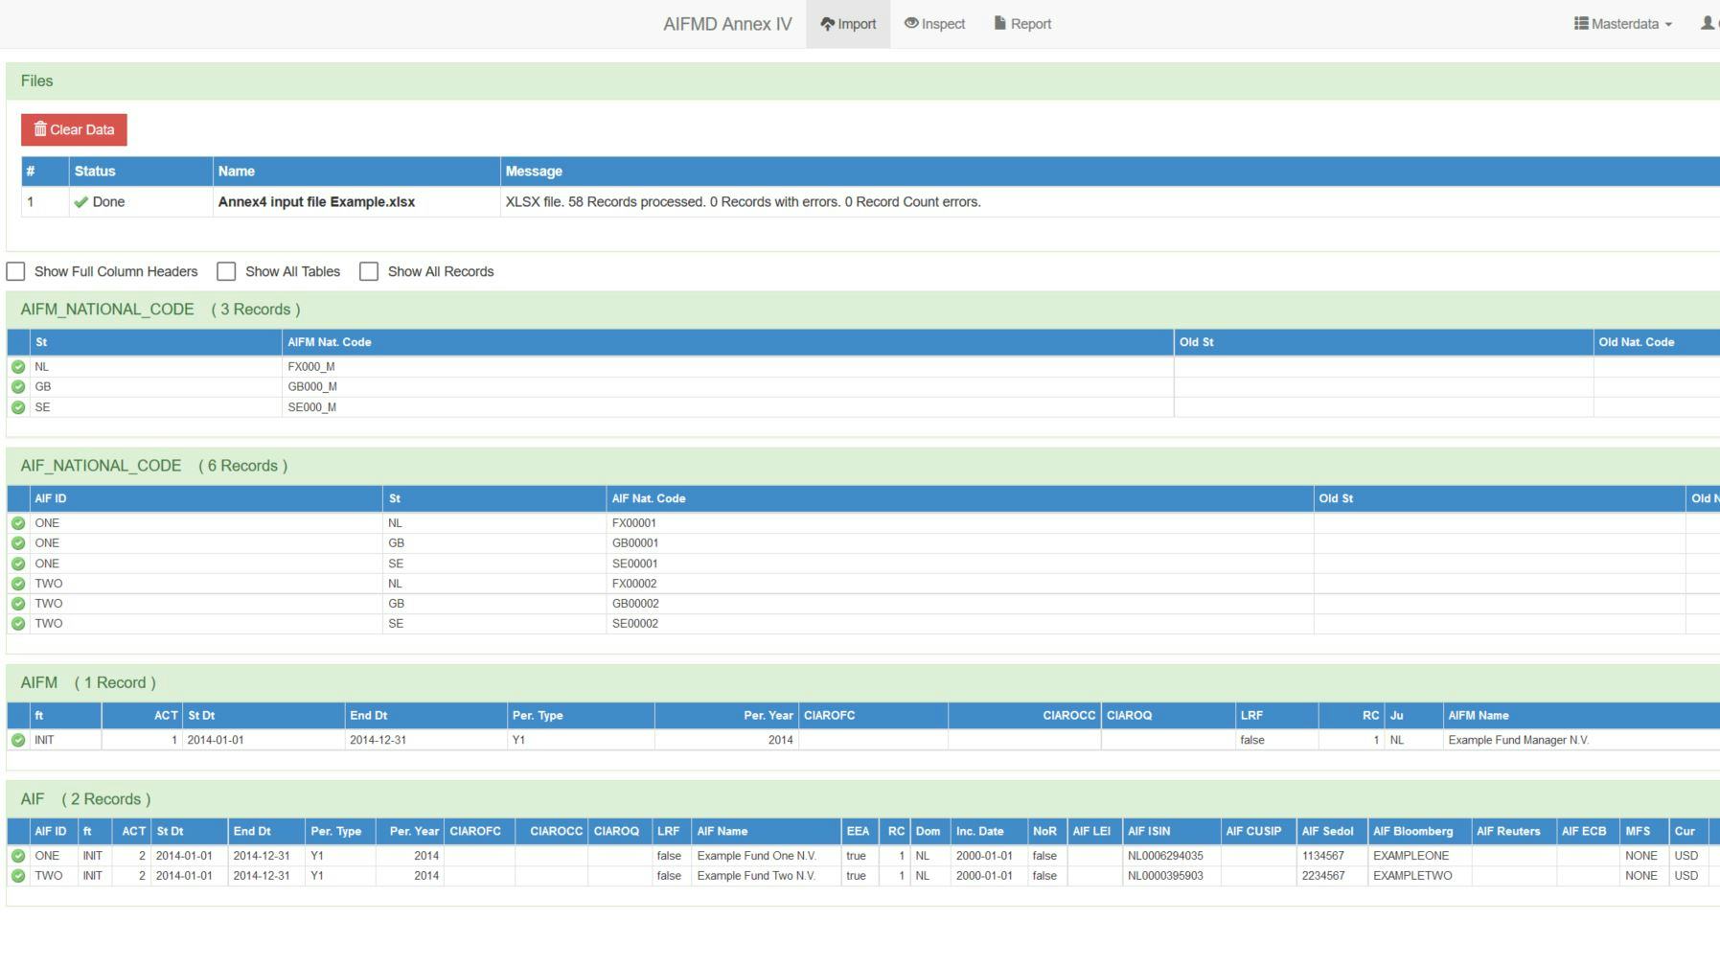Open the user profile icon top right
The height and width of the screenshot is (967, 1720).
tap(1708, 24)
